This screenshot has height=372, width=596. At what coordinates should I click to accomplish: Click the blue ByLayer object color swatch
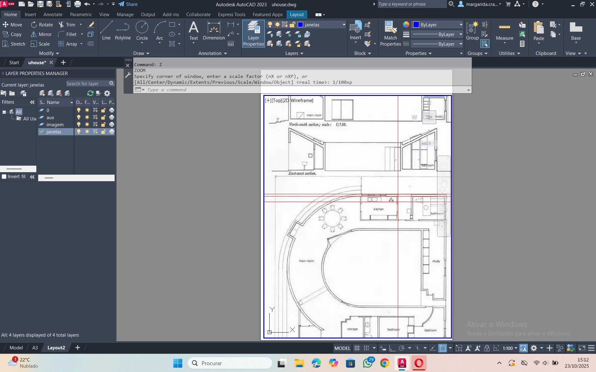click(x=416, y=25)
